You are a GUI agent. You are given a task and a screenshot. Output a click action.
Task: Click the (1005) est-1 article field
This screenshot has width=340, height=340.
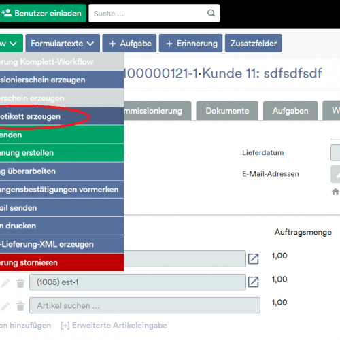[137, 282]
